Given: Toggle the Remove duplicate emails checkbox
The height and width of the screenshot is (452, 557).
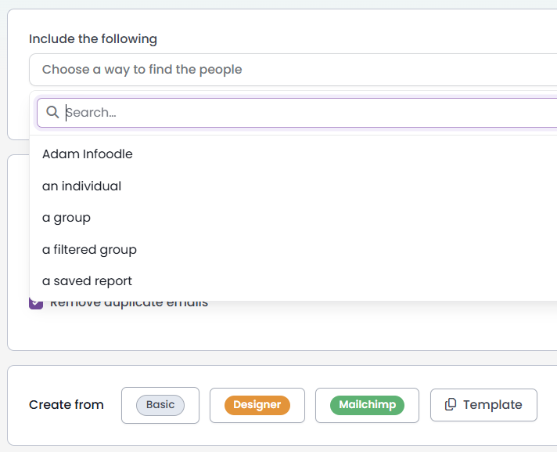Looking at the screenshot, I should coord(36,304).
